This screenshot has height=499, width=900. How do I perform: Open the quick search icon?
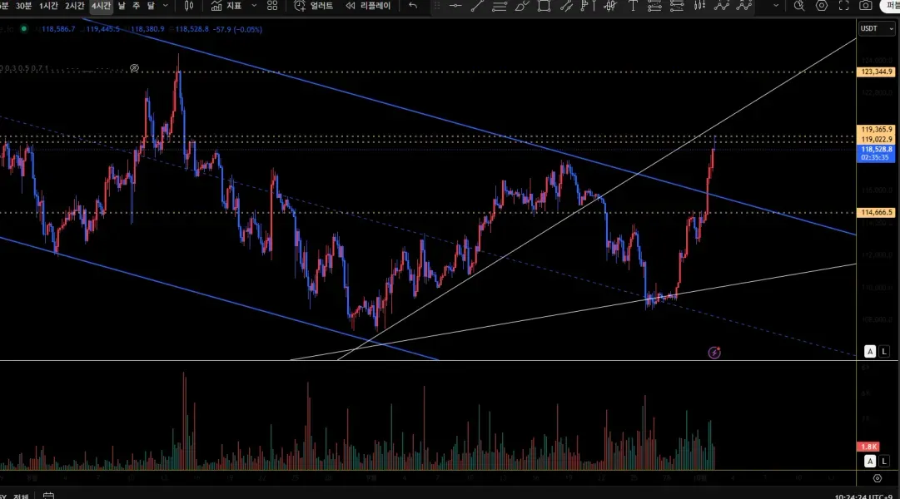tap(799, 6)
